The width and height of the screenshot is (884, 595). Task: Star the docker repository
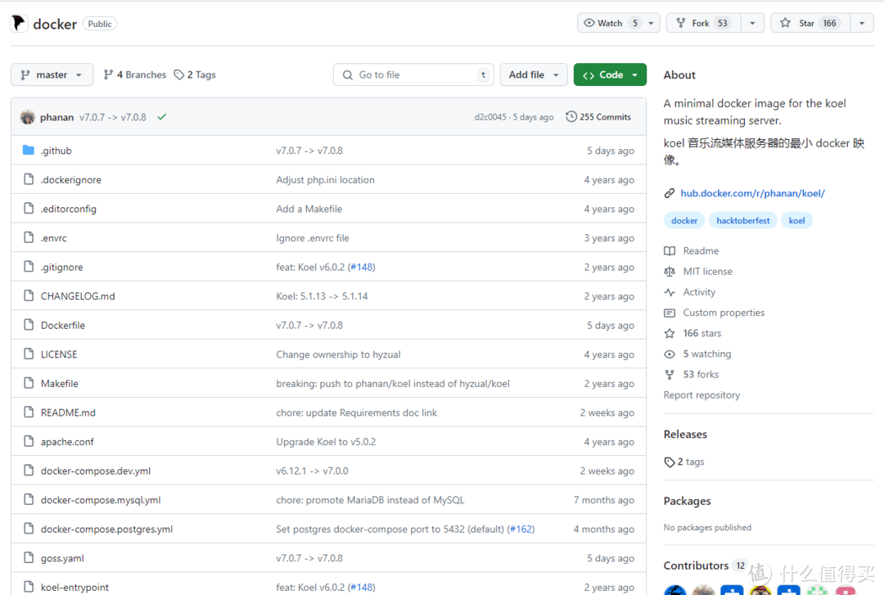pos(810,23)
